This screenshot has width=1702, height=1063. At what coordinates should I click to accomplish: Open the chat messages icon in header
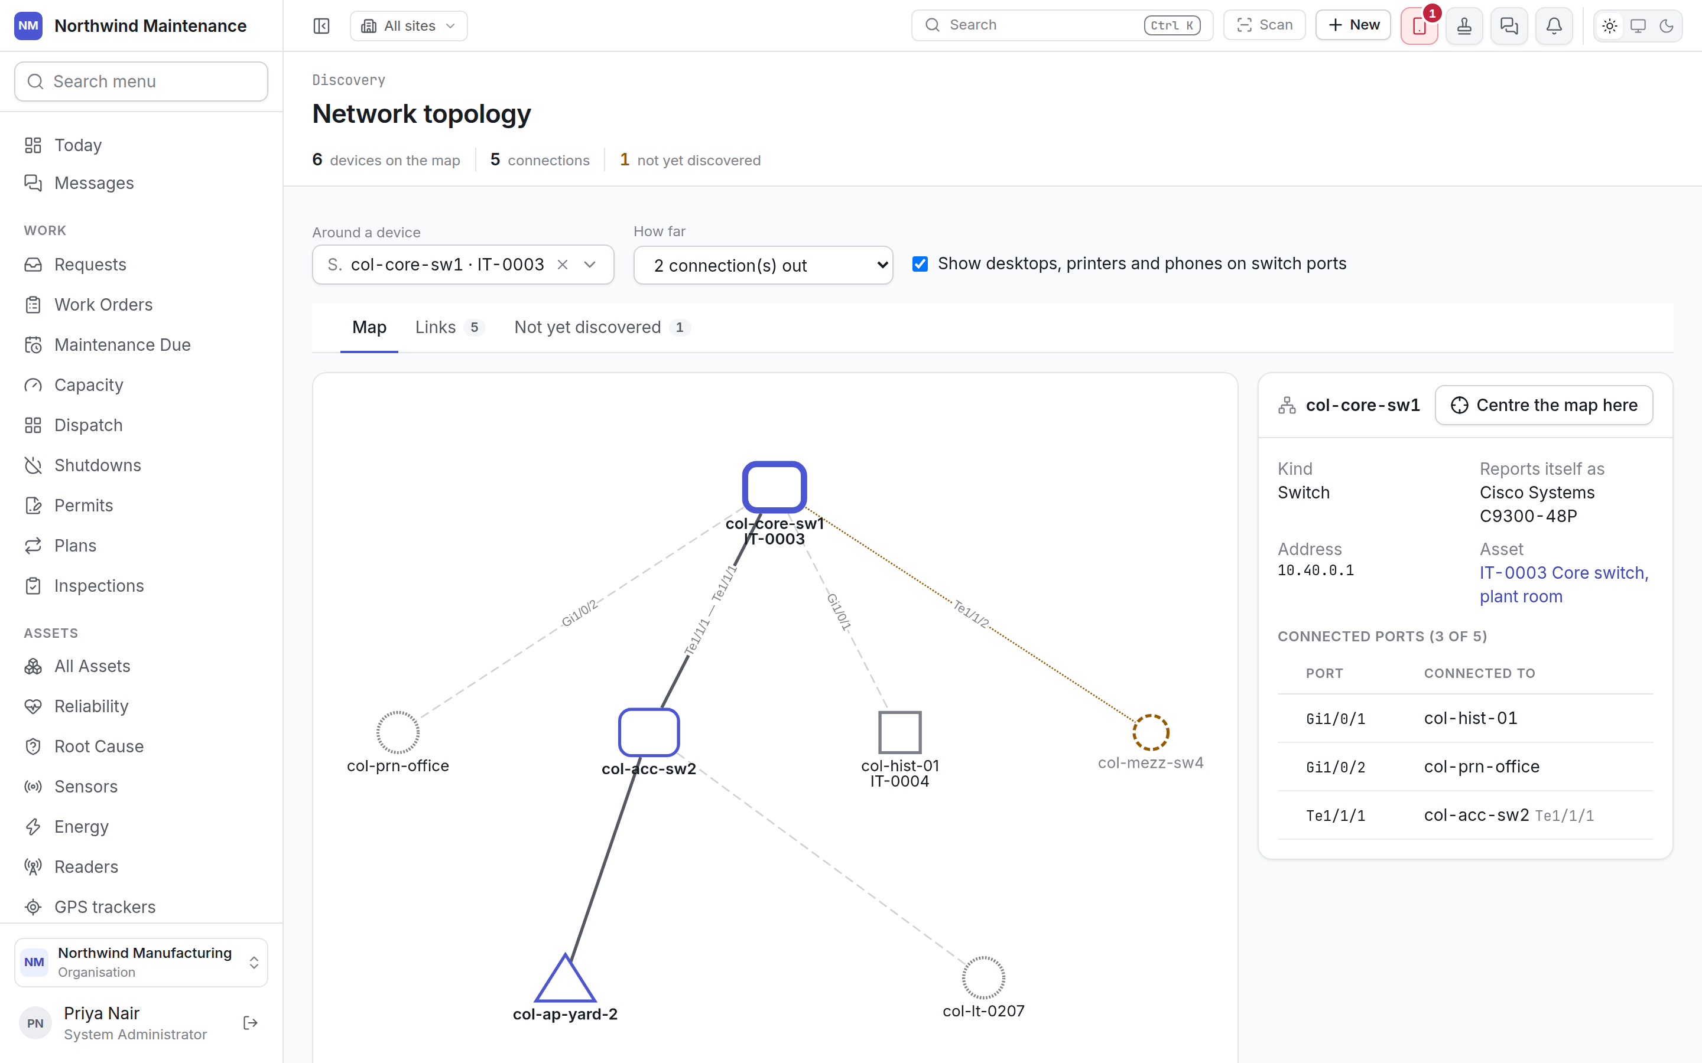pos(1509,26)
